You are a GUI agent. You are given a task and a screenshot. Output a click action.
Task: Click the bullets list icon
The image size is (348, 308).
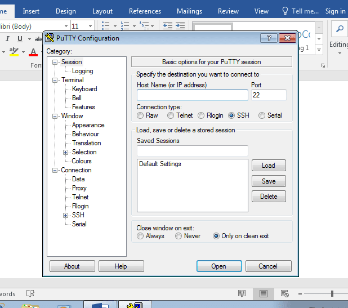pos(106,26)
